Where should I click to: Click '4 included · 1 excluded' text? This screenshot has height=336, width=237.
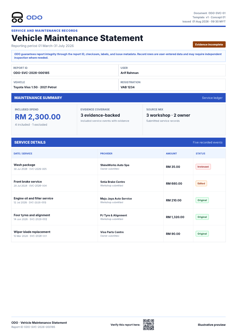click(x=31, y=124)
